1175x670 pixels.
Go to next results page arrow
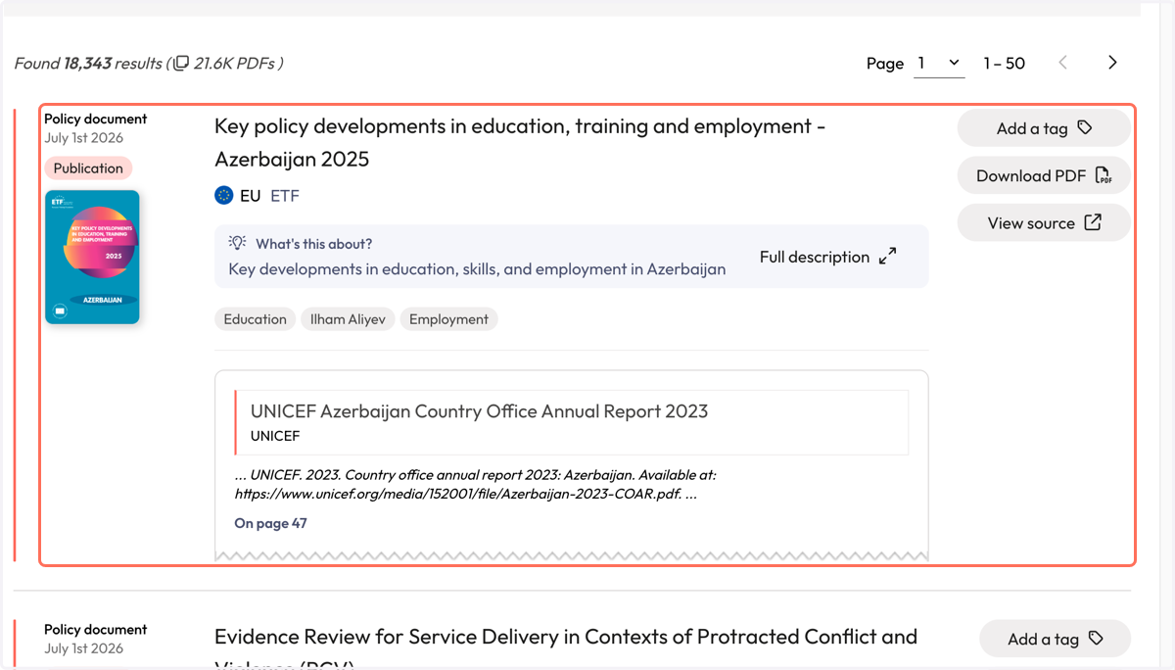click(x=1112, y=63)
